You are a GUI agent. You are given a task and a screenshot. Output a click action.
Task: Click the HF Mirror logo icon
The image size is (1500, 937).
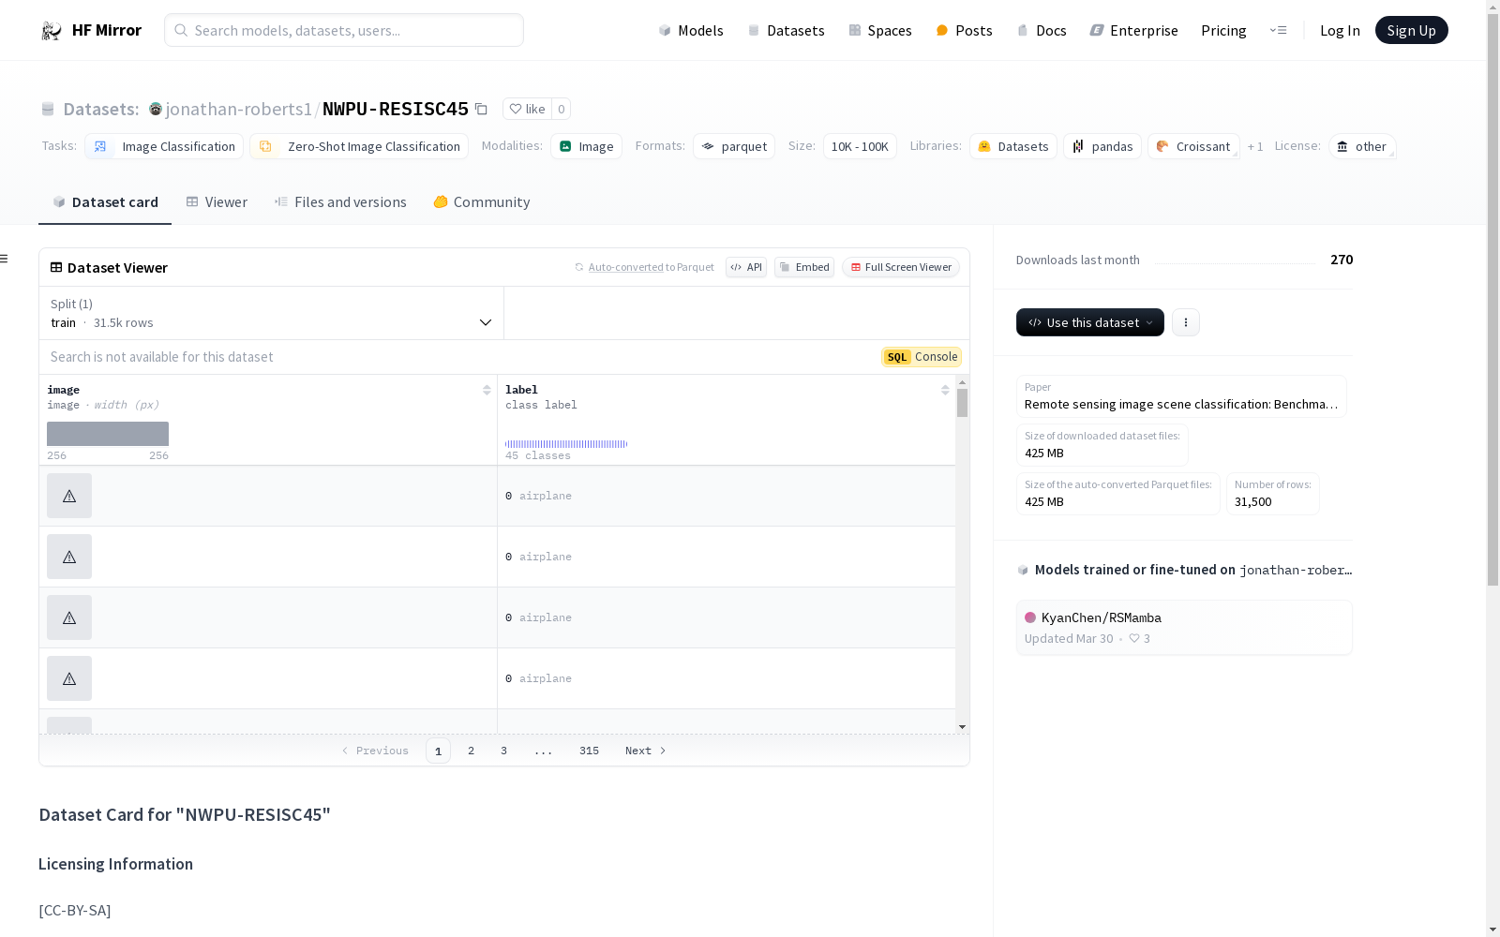point(52,31)
